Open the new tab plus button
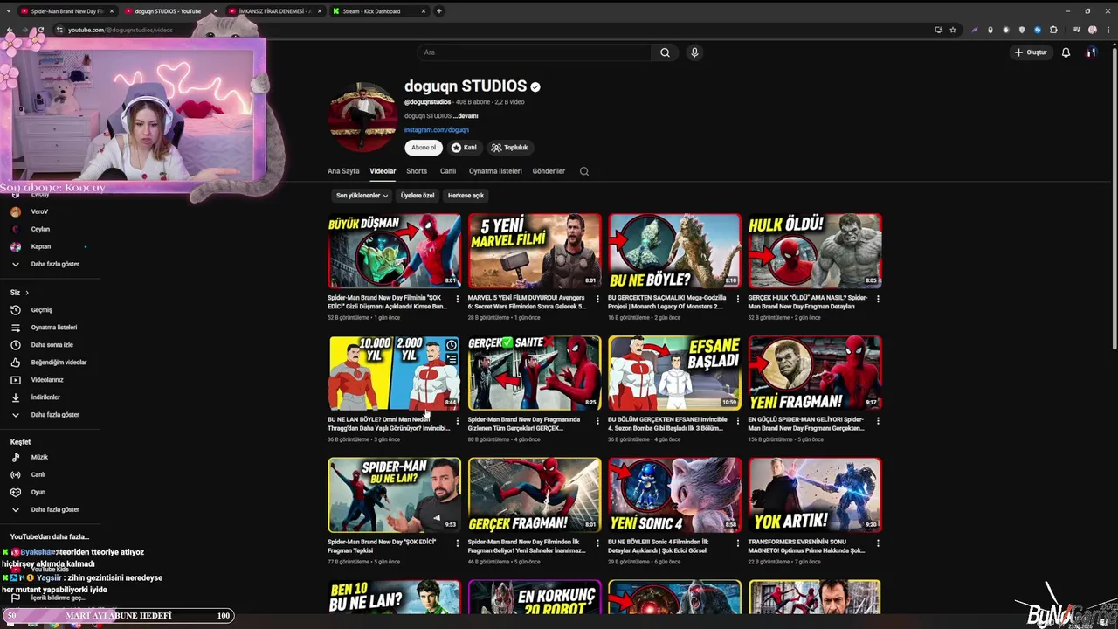Image resolution: width=1118 pixels, height=629 pixels. click(439, 11)
